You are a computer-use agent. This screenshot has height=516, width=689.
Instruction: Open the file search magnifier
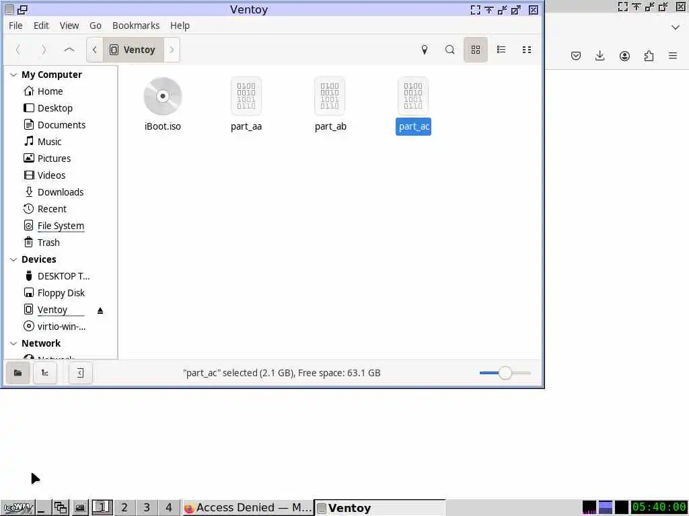(x=449, y=50)
